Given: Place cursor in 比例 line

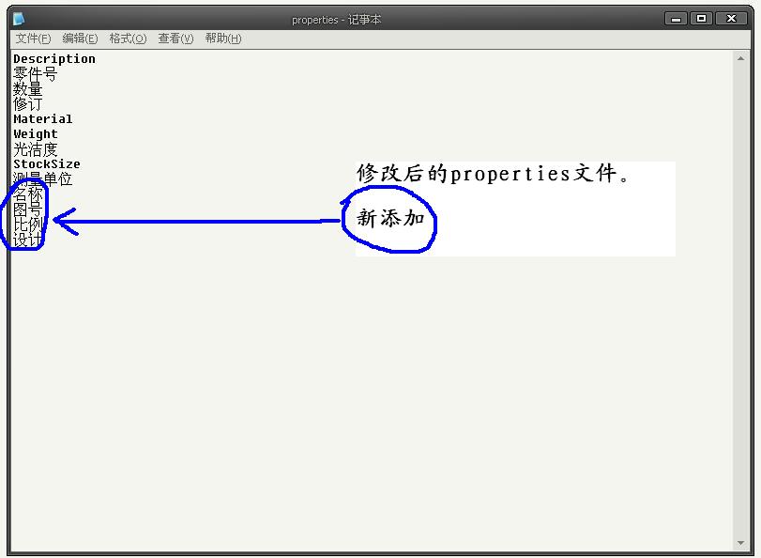Looking at the screenshot, I should point(27,225).
